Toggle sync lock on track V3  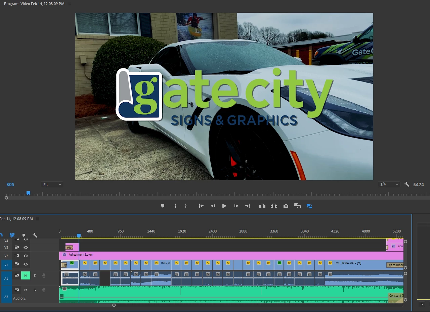[x=16, y=247]
